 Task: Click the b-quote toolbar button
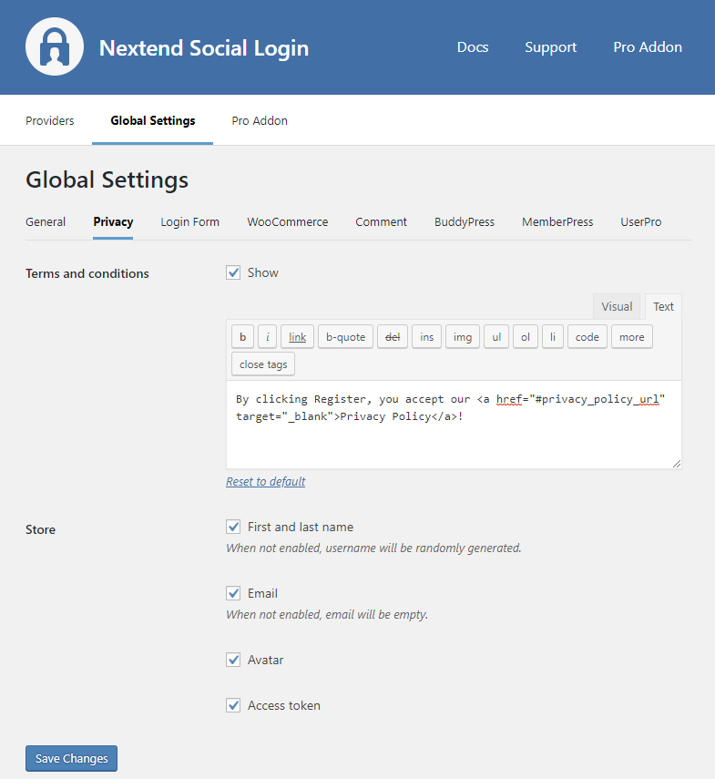coord(345,337)
